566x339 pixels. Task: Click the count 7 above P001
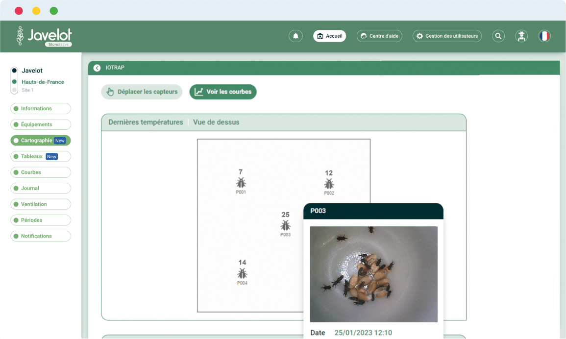point(241,172)
